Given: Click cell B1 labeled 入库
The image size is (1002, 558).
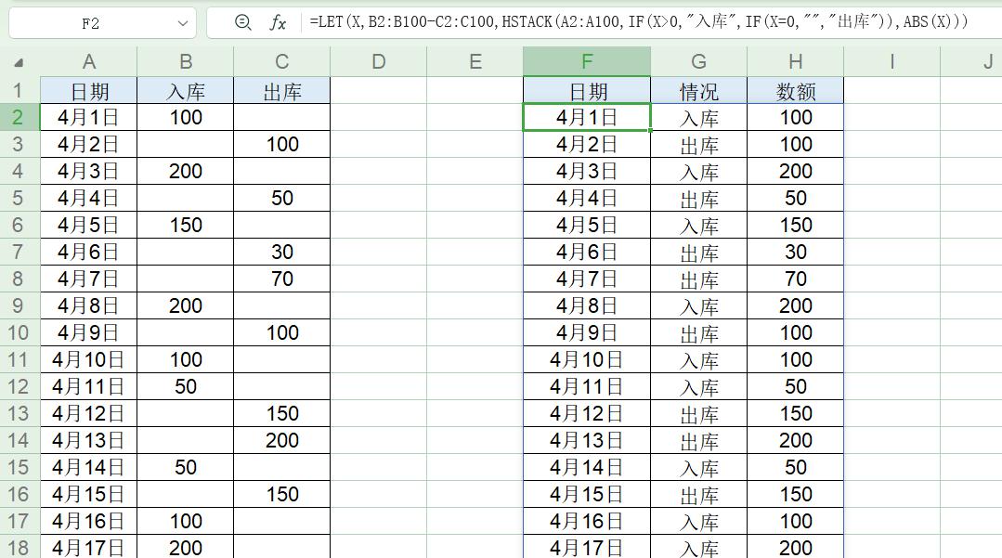Looking at the screenshot, I should [x=186, y=90].
